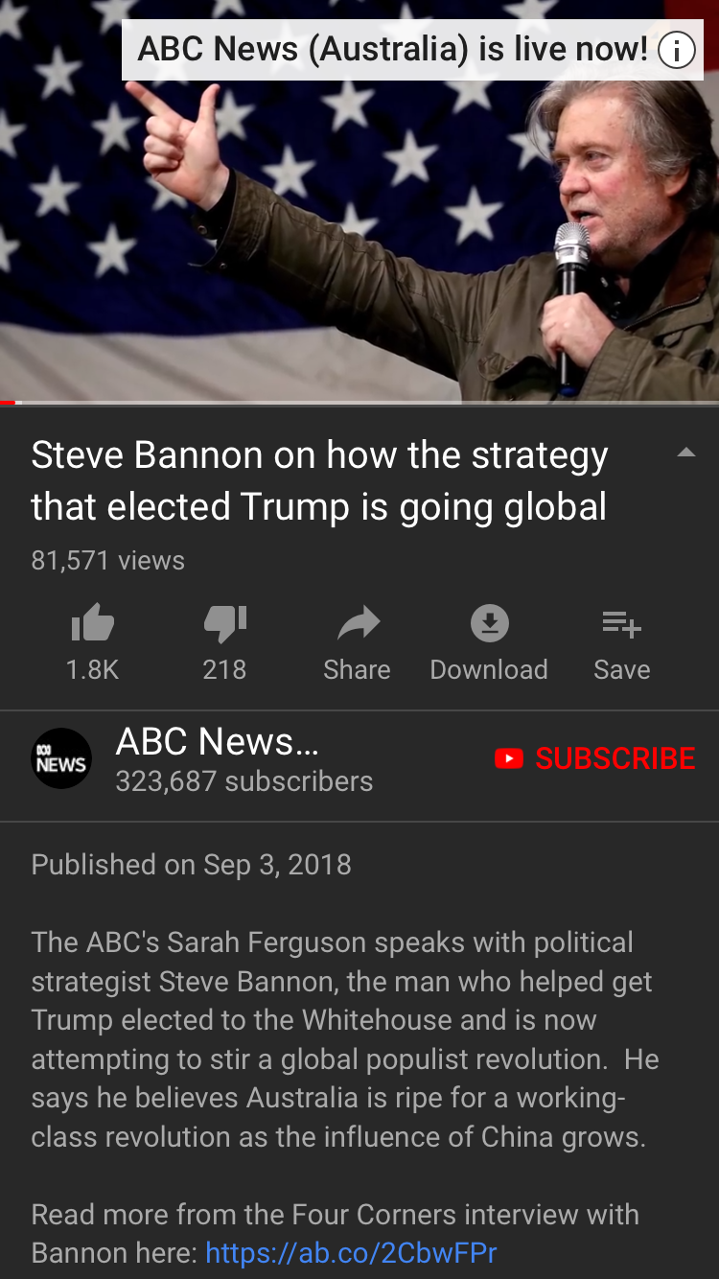Tap the thumbs-up like icon
719x1279 pixels.
click(93, 625)
